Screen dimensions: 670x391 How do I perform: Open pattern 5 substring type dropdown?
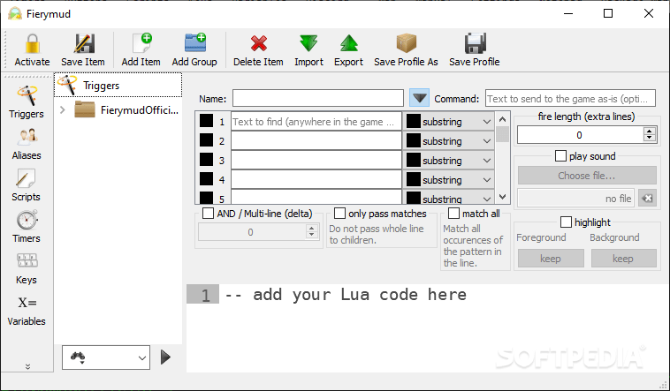[448, 197]
